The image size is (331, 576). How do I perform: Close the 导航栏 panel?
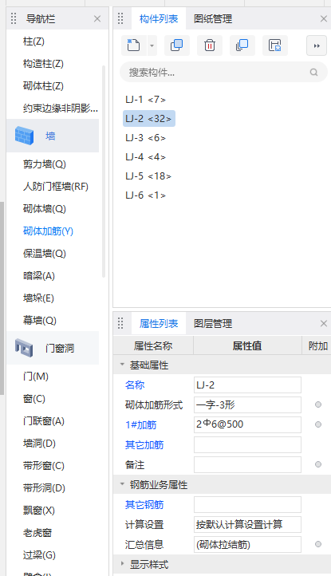pyautogui.click(x=97, y=18)
